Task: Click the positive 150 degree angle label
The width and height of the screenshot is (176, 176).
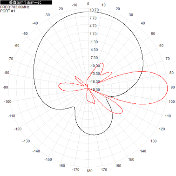Action: [x=131, y=159]
